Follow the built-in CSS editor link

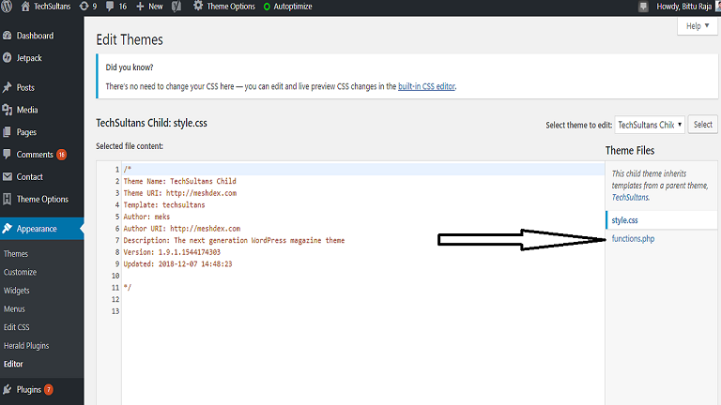tap(426, 86)
